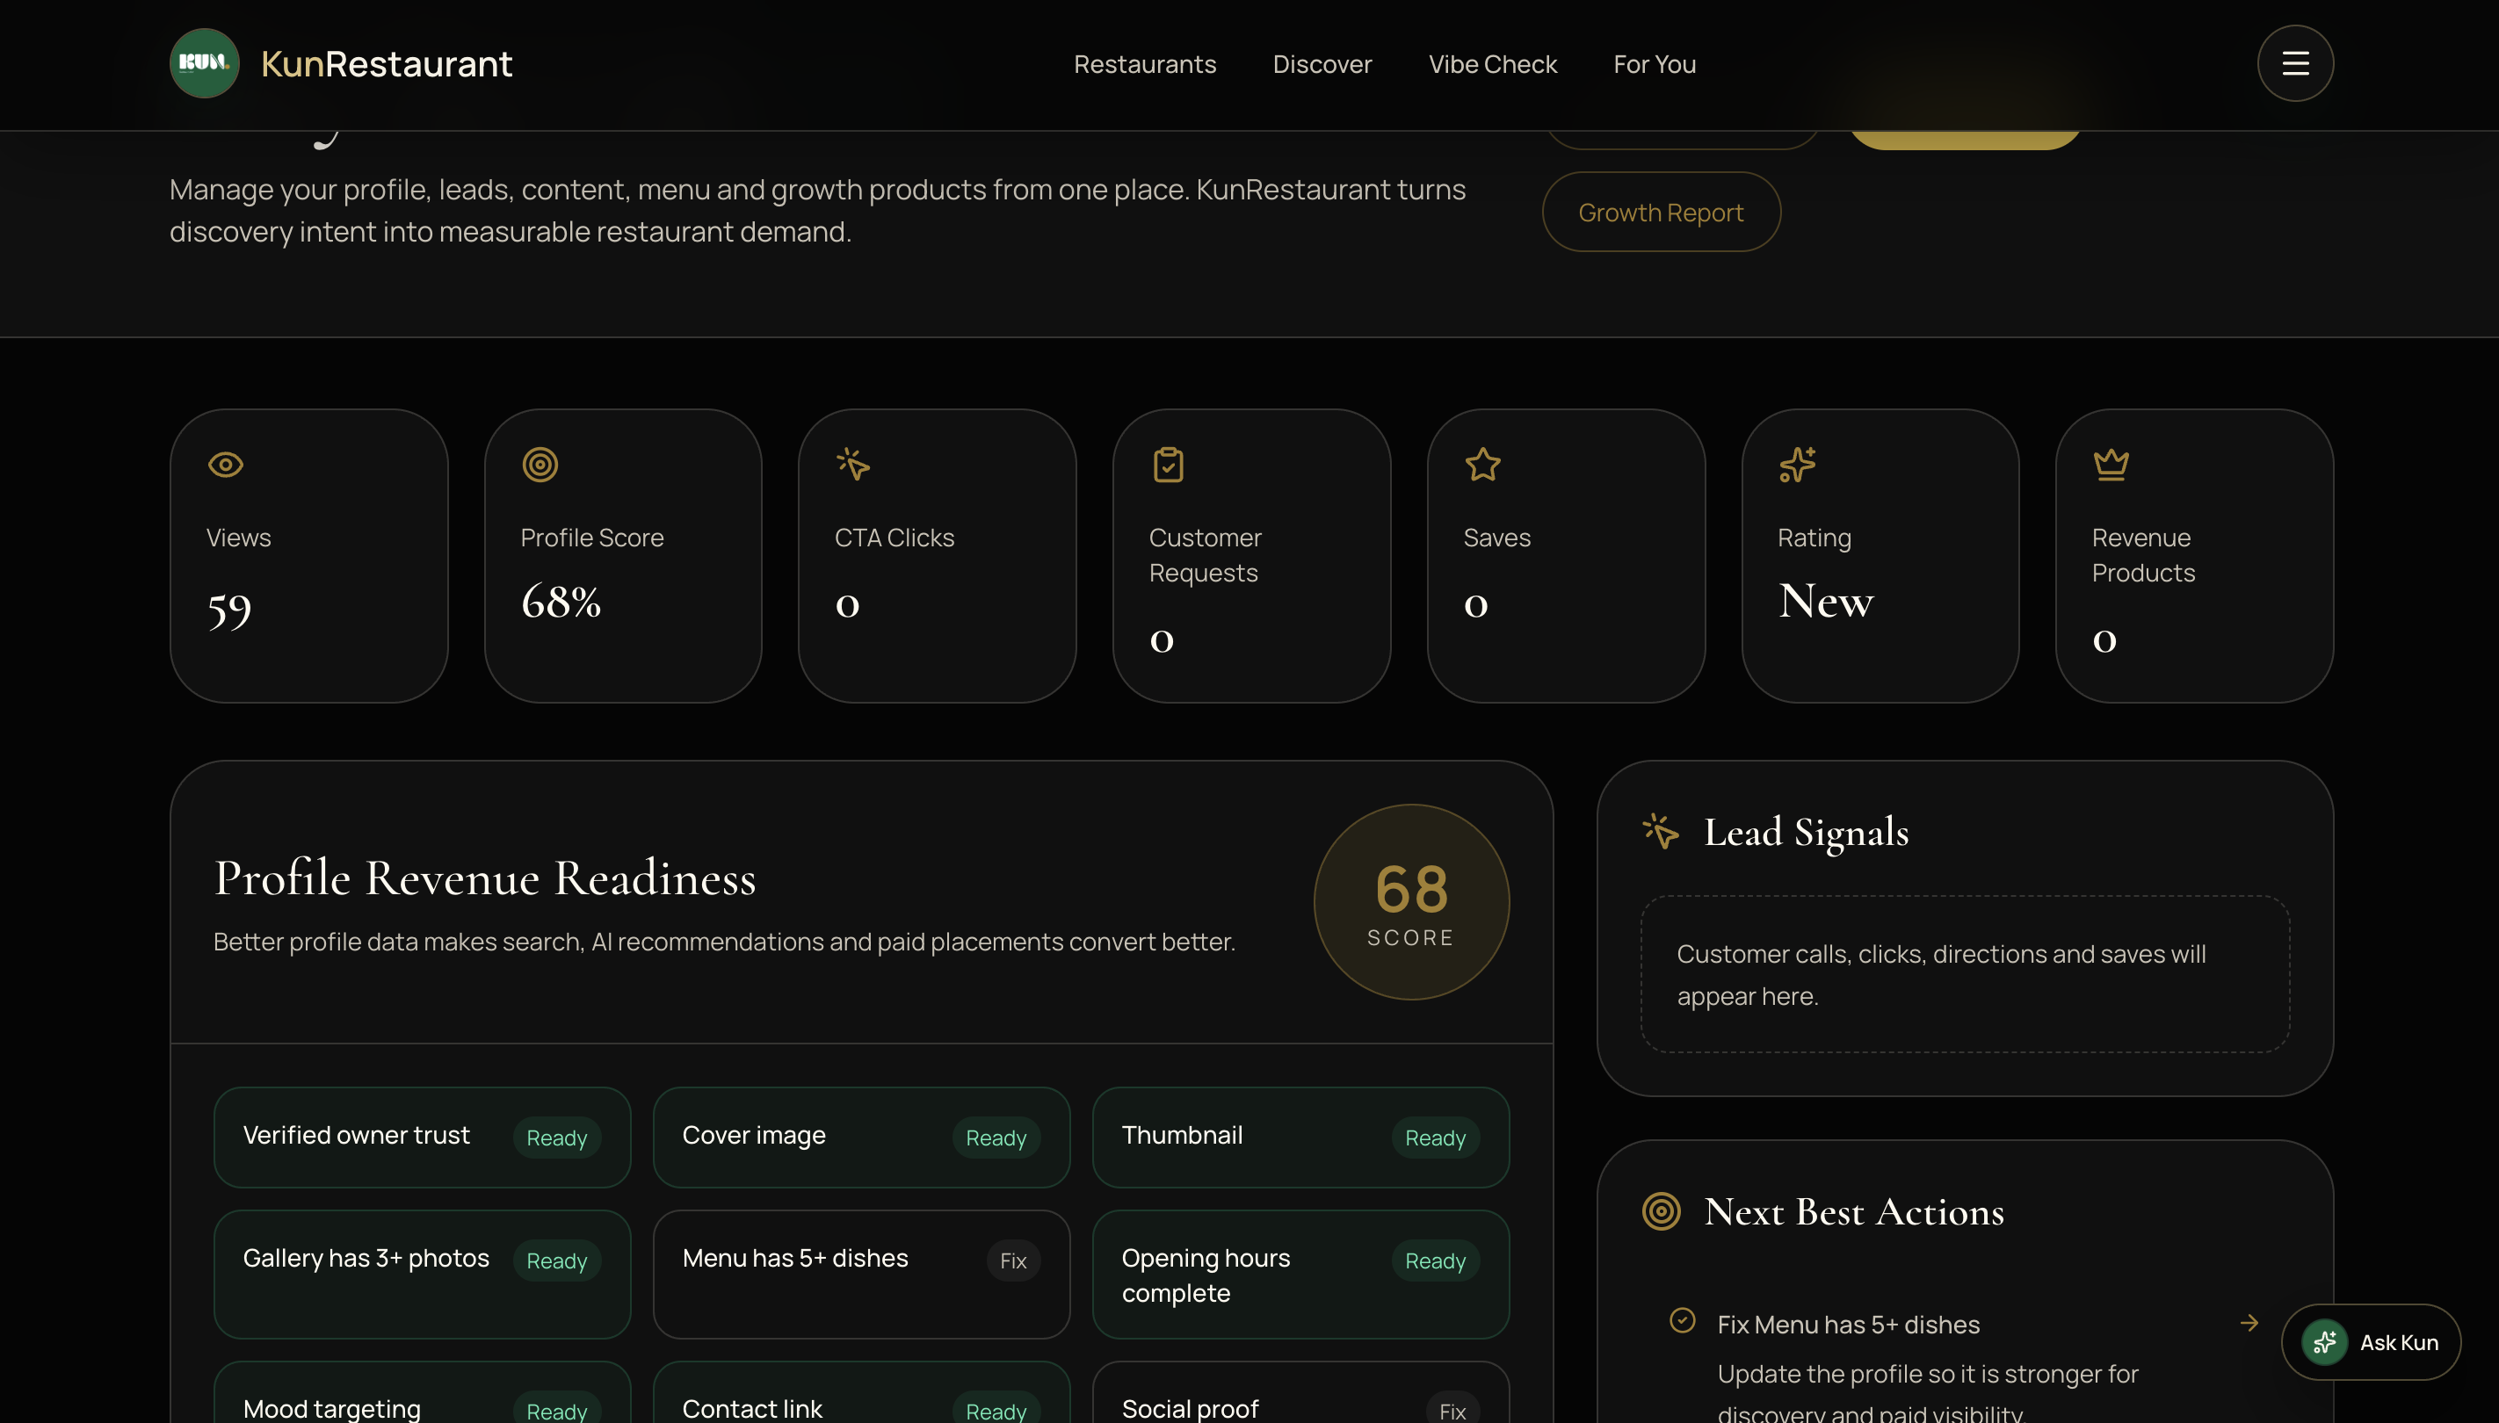Open the Restaurants nav item
Image resolution: width=2499 pixels, height=1423 pixels.
(1145, 64)
